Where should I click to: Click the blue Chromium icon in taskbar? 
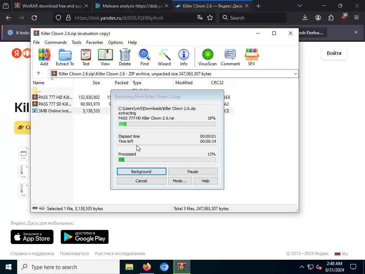[164, 267]
